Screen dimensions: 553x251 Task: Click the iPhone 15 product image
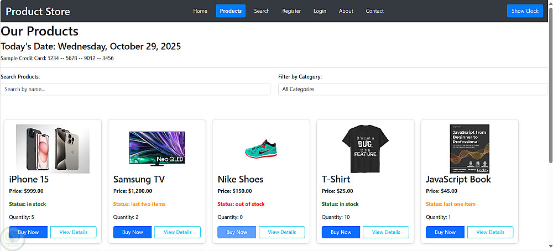click(53, 149)
